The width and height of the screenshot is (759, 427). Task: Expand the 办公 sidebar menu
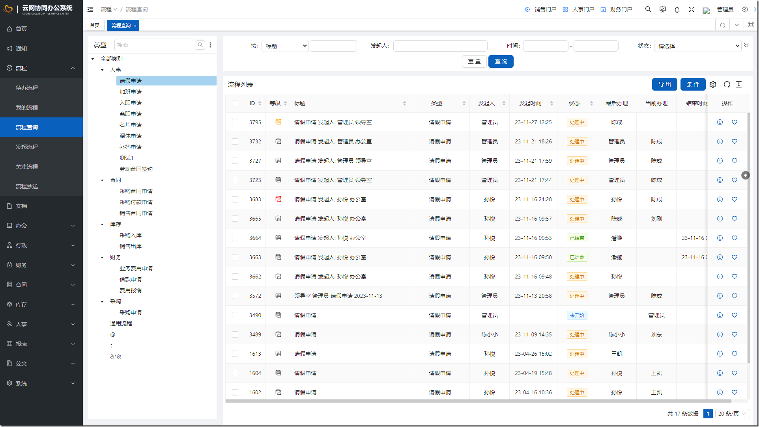point(41,226)
